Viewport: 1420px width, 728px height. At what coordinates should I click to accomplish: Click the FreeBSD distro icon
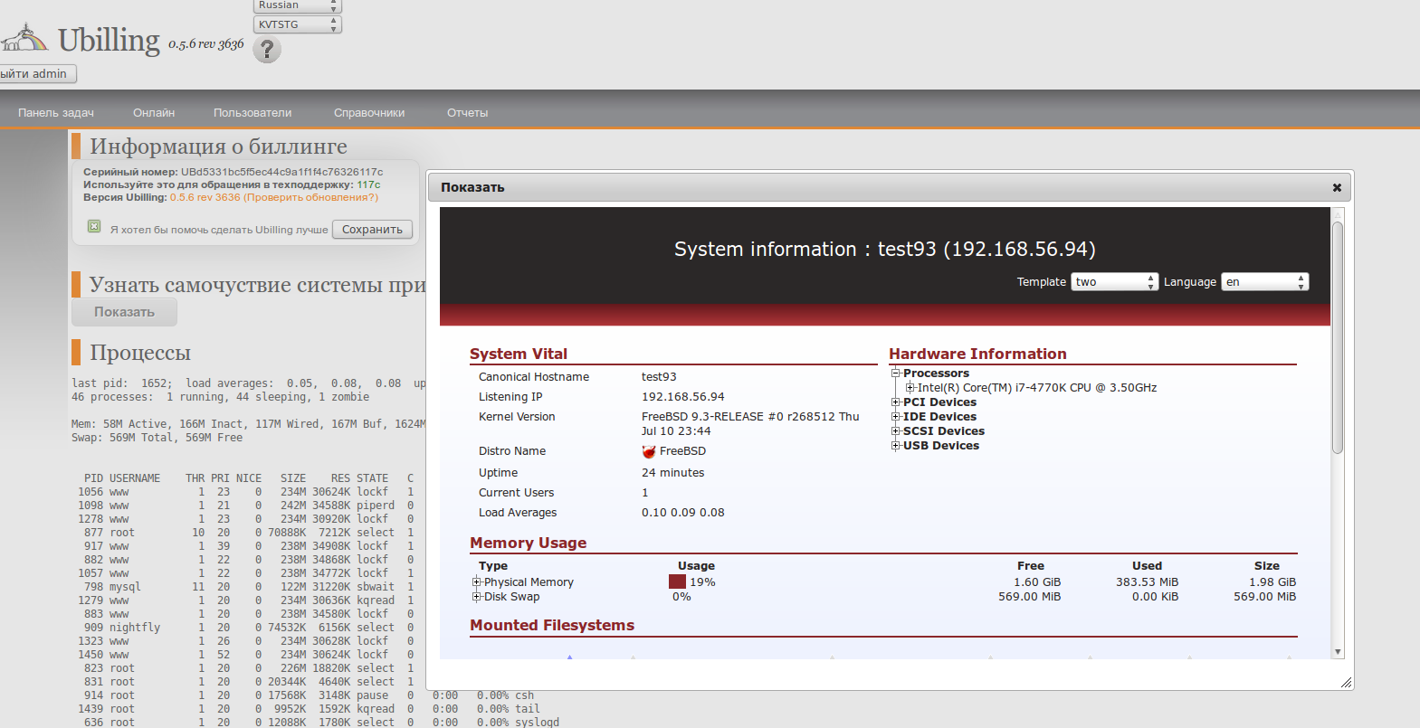(x=649, y=451)
